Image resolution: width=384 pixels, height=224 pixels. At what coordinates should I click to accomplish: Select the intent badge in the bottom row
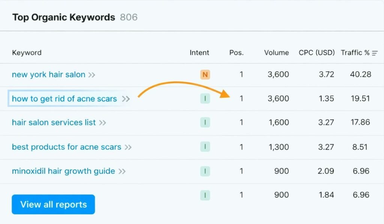205,195
